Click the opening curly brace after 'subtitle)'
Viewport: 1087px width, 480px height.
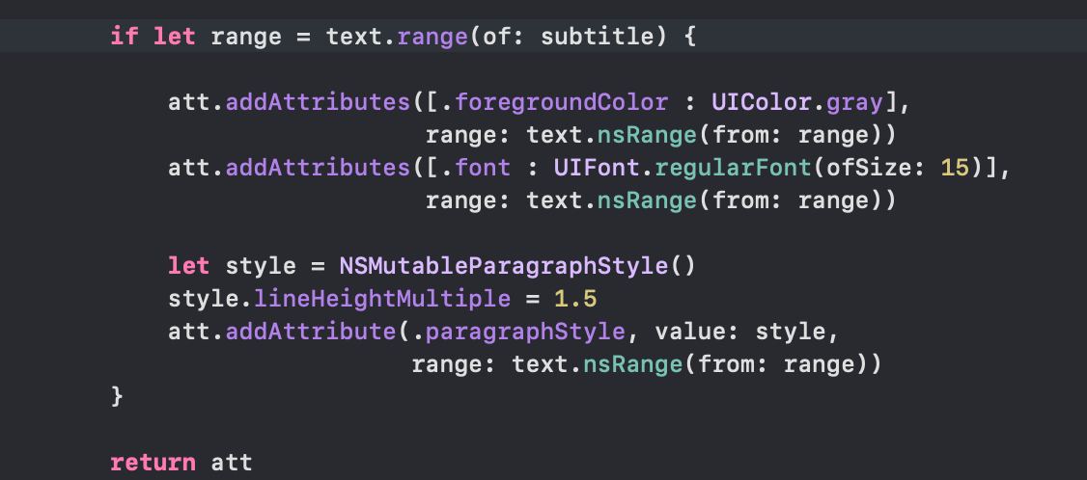tap(689, 37)
